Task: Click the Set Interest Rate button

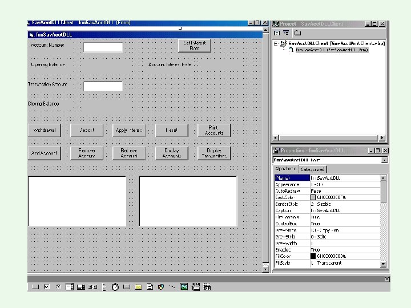Action: pos(195,46)
